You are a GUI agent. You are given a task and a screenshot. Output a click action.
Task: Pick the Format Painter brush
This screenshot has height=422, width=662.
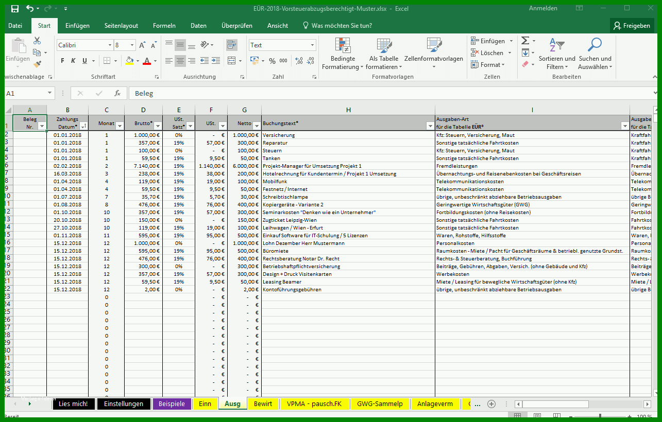coord(37,64)
